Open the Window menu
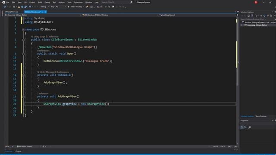276x155 pixels. point(88,3)
